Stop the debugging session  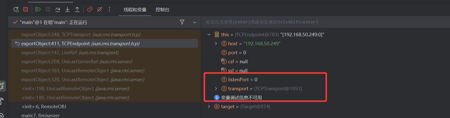coord(26,9)
